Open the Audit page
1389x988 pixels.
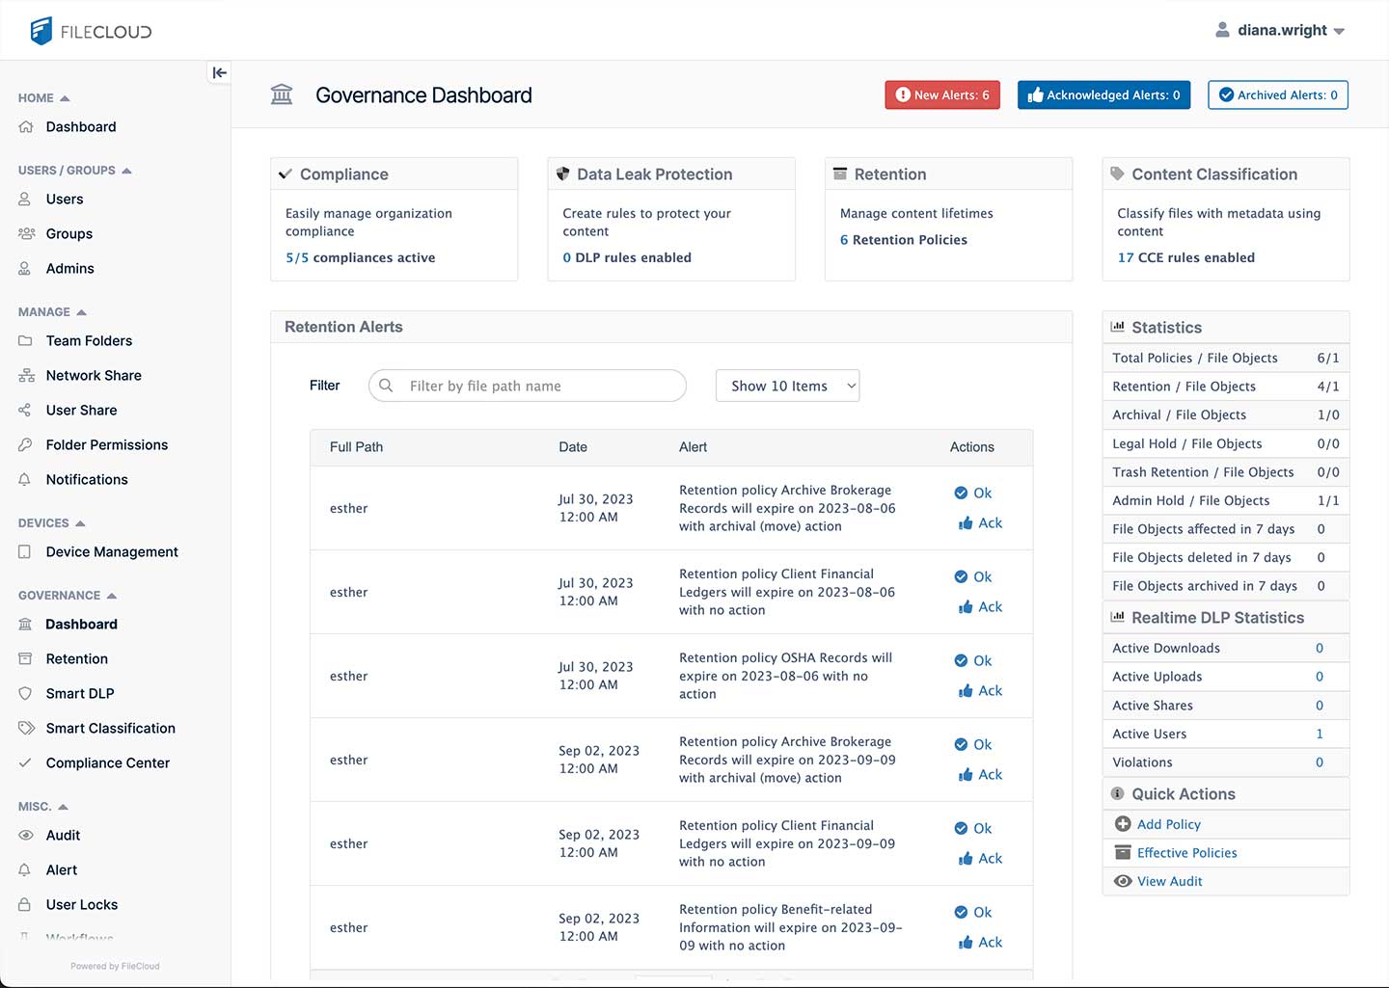point(62,835)
